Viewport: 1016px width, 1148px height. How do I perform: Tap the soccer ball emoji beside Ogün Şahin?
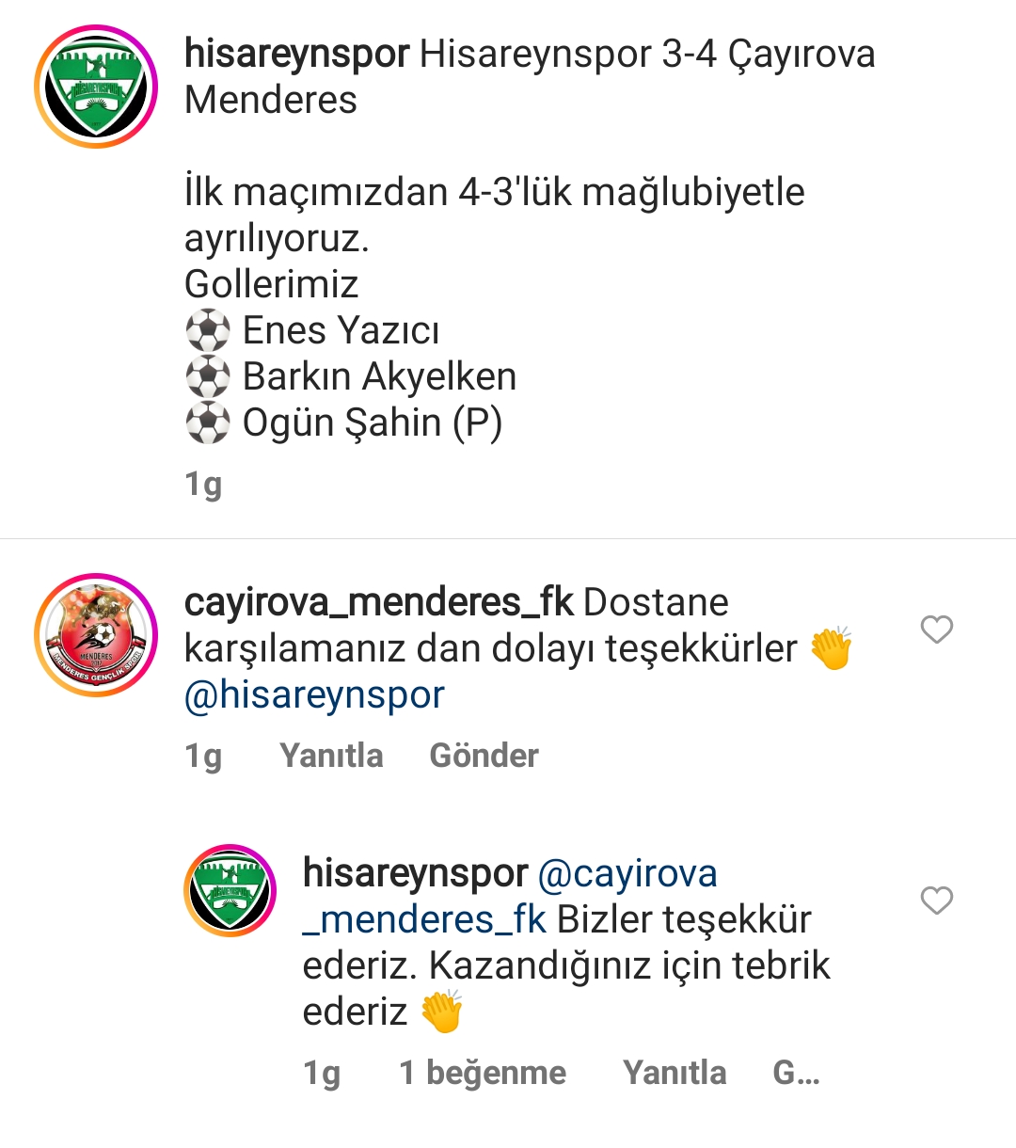pyautogui.click(x=208, y=423)
